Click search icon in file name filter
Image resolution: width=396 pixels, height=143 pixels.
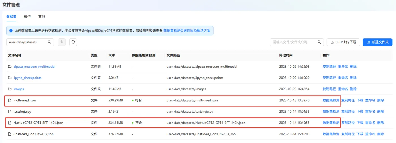319,42
